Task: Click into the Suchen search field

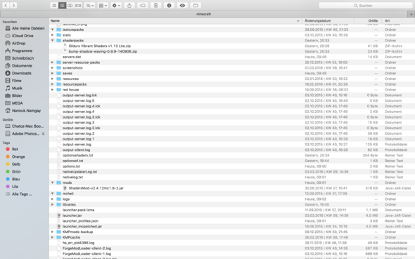Action: click(365, 6)
